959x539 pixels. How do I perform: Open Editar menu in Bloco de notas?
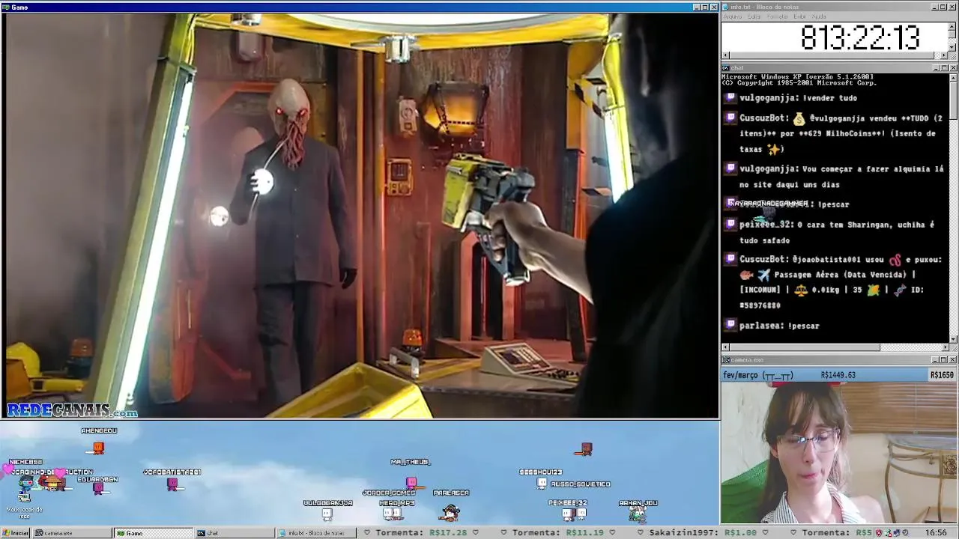754,16
